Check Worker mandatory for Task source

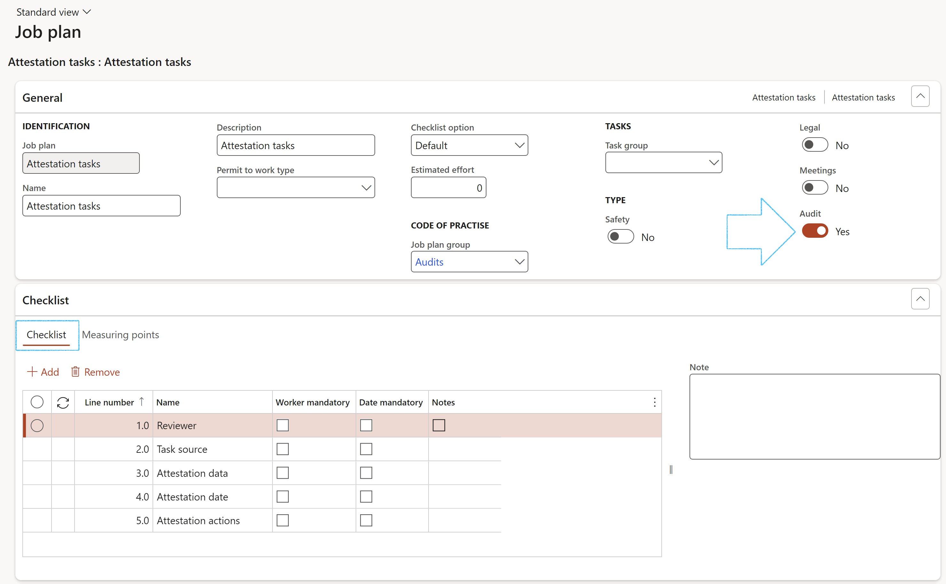282,449
